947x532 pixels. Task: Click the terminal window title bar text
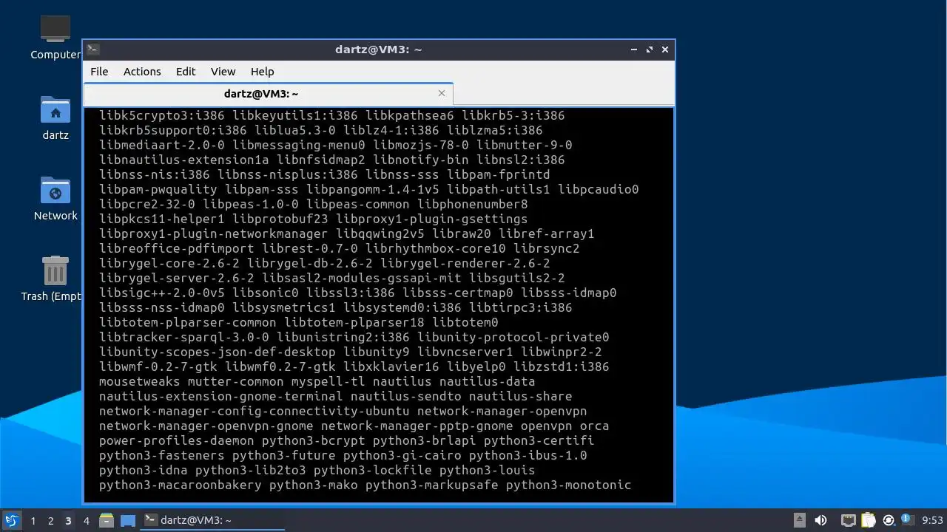pyautogui.click(x=378, y=50)
